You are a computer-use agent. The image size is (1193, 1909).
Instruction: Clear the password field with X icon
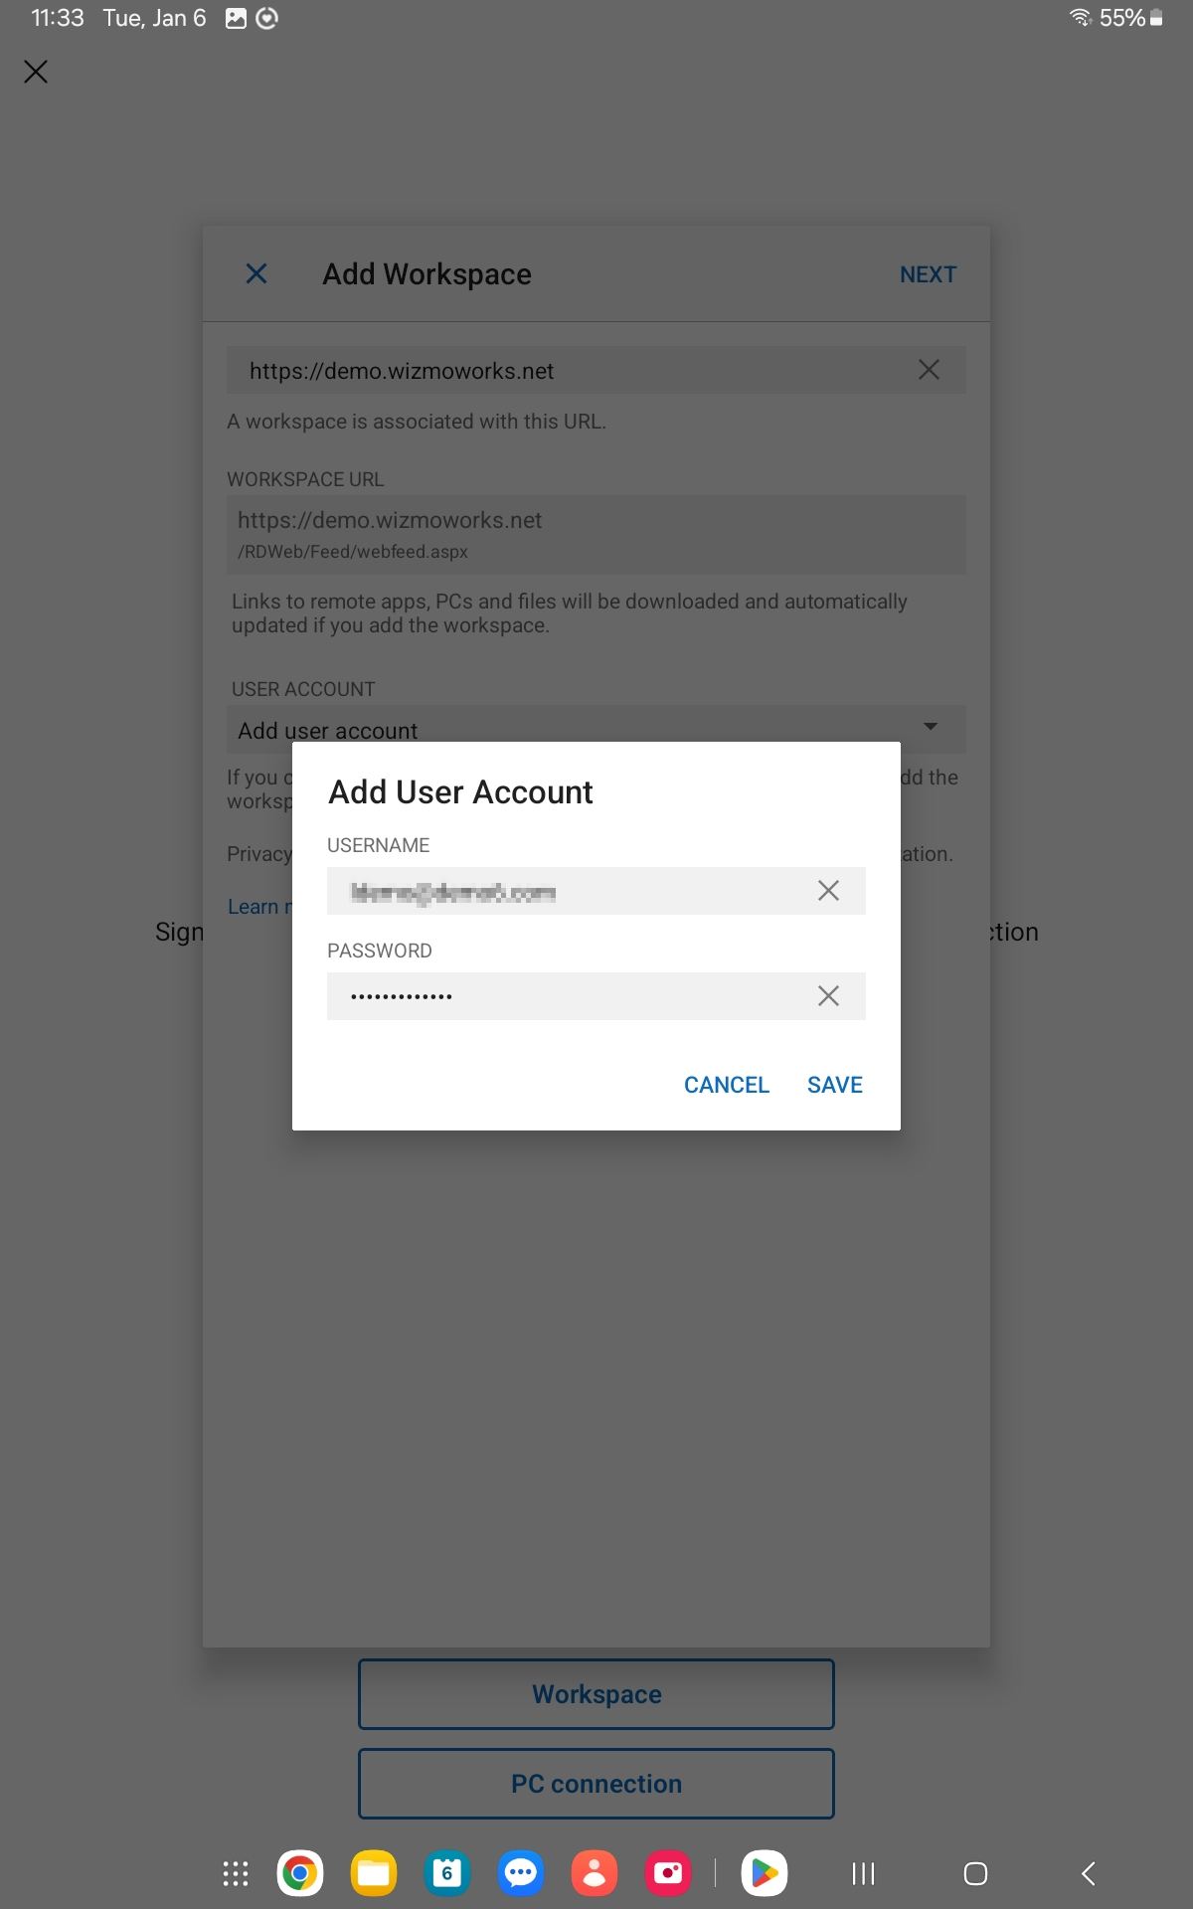point(828,996)
